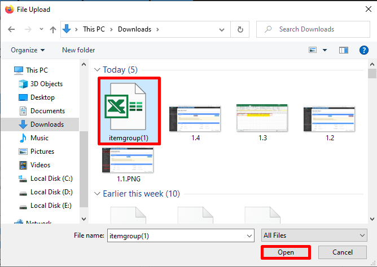Click the search magnifier icon
377x267 pixels.
(268, 29)
